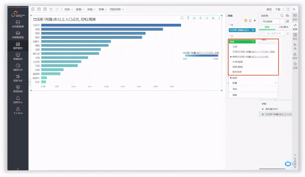Image resolution: width=305 pixels, height=177 pixels.
Task: Choose the bullet-marked entry in red-boxed menu
Action: point(253,57)
